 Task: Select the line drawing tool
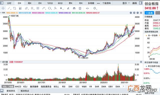[x=9, y=8]
